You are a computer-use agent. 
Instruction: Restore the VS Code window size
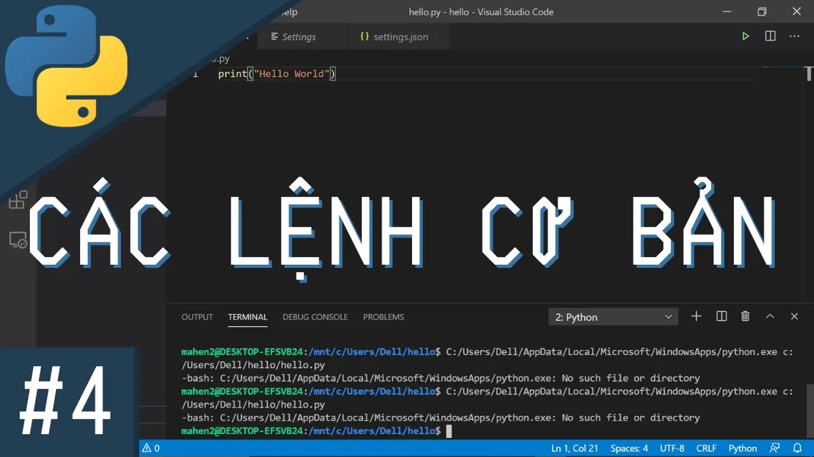tap(762, 11)
